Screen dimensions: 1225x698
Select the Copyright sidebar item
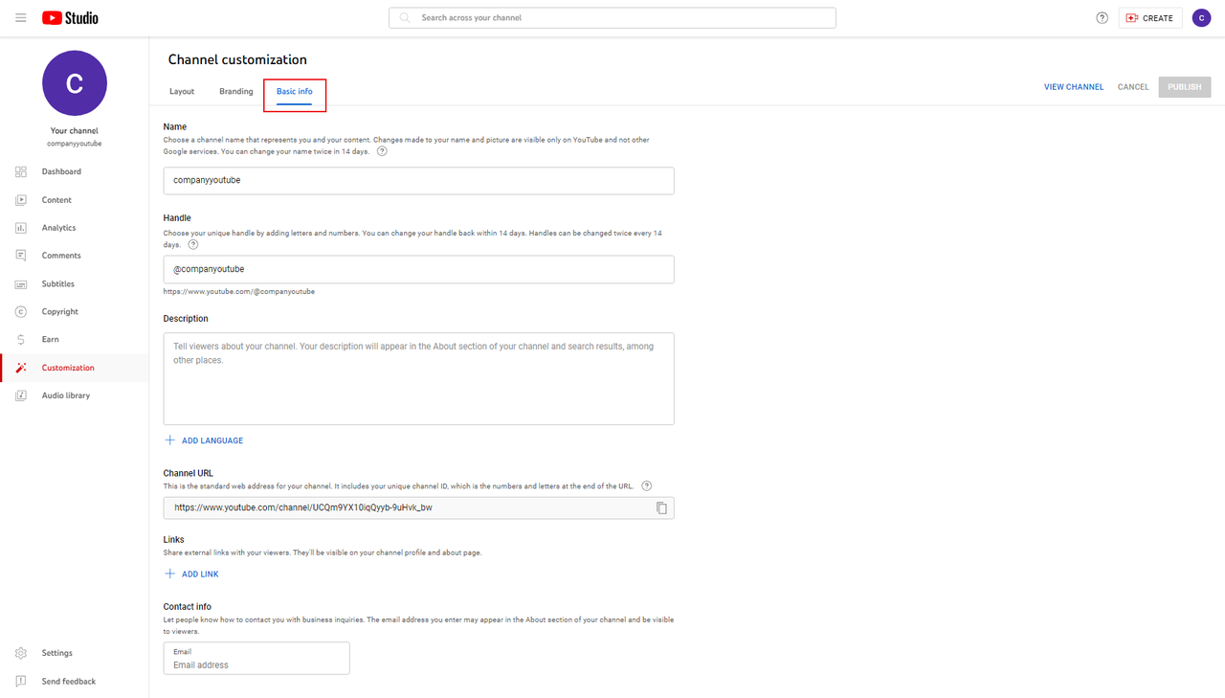(59, 311)
